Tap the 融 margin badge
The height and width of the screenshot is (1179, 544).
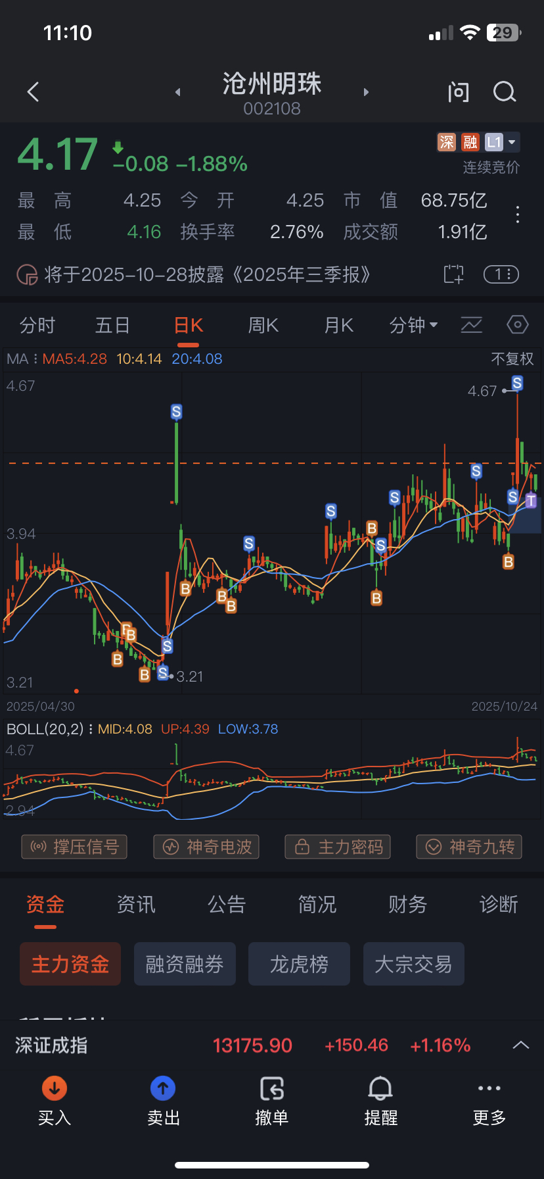pos(470,142)
